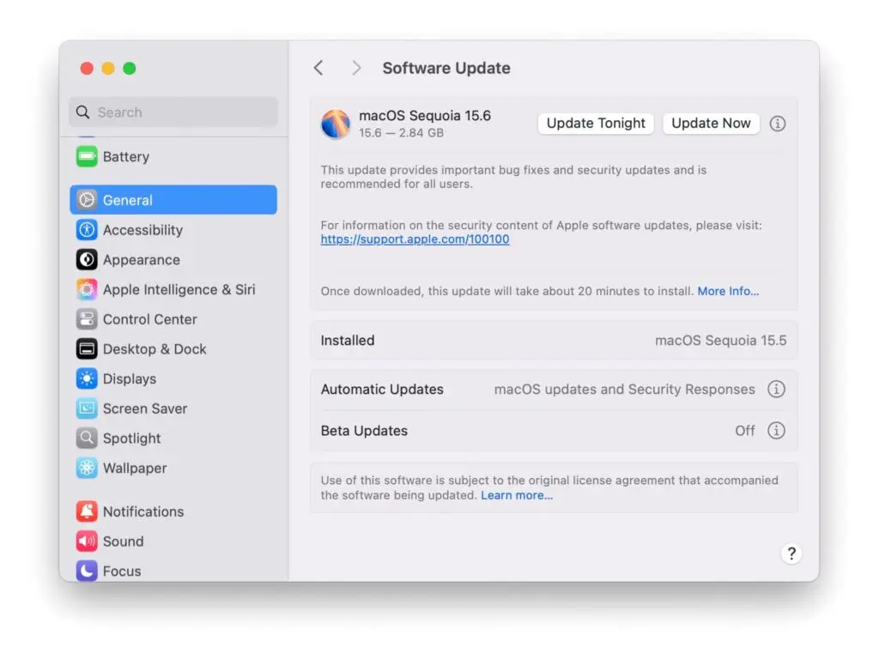Click the Learn more... license link
879x660 pixels.
(x=517, y=495)
